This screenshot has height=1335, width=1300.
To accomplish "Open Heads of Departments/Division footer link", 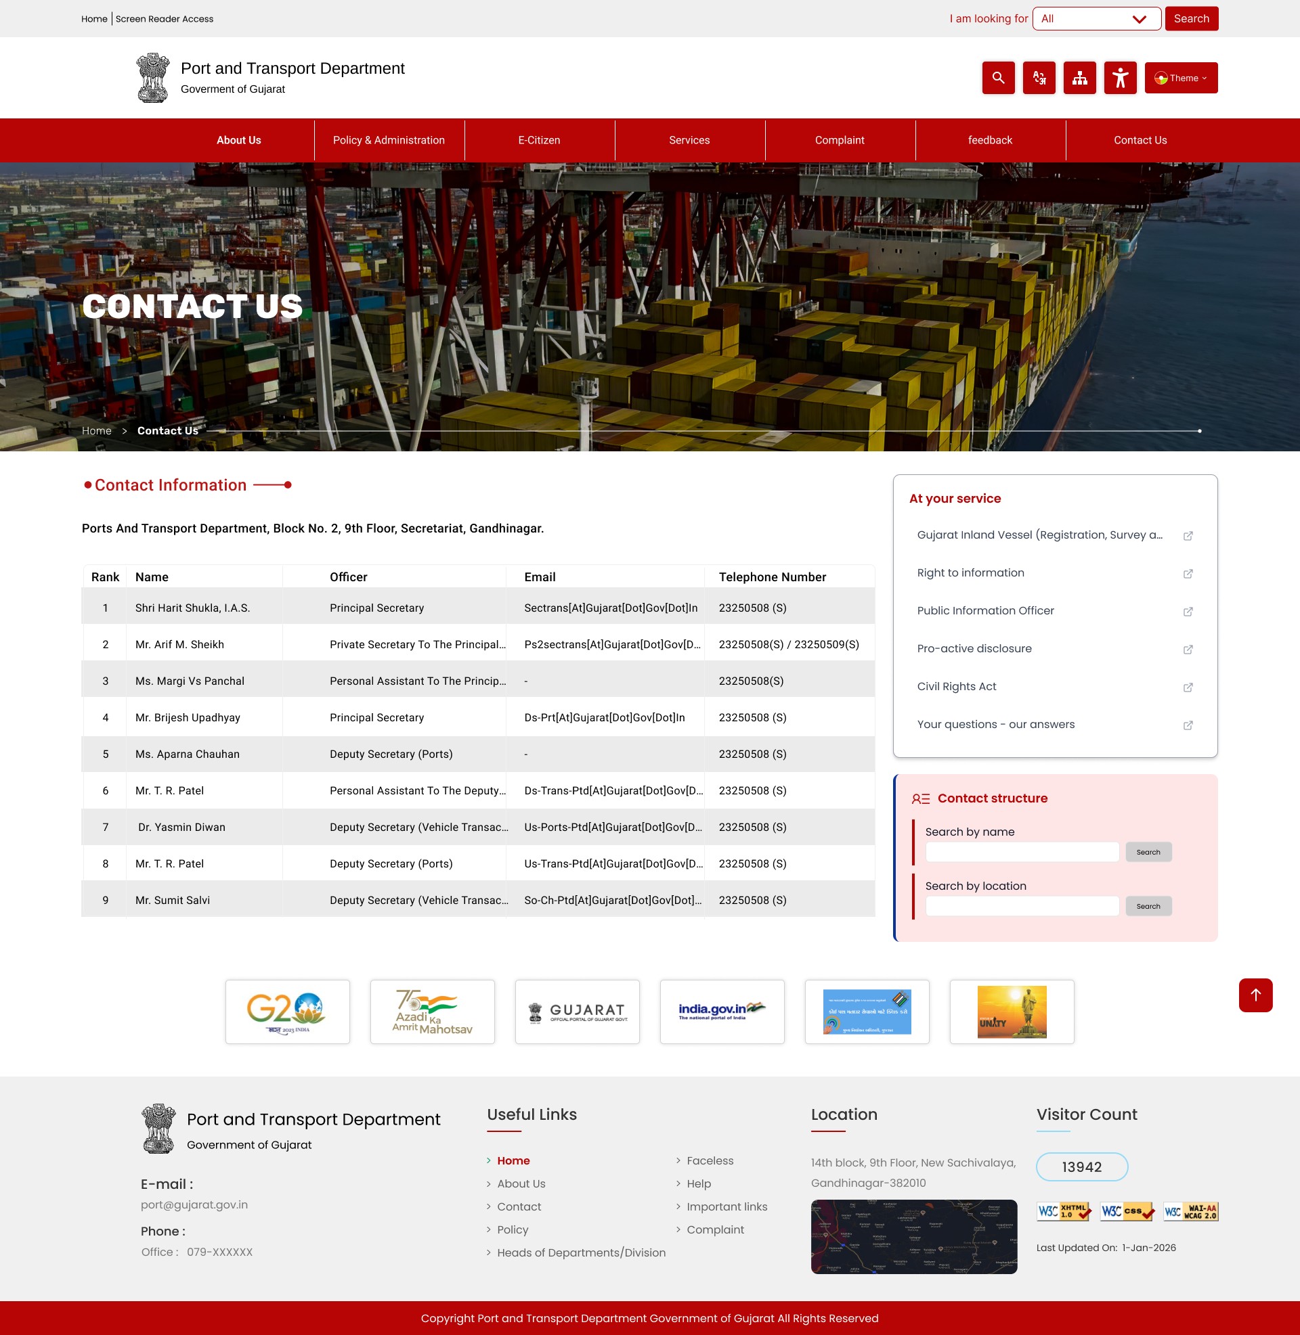I will click(x=580, y=1252).
